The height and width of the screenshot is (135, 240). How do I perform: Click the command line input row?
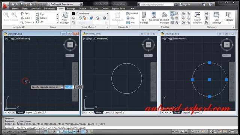(121, 128)
